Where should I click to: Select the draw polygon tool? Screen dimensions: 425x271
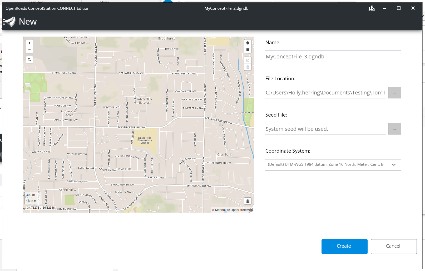(x=248, y=43)
